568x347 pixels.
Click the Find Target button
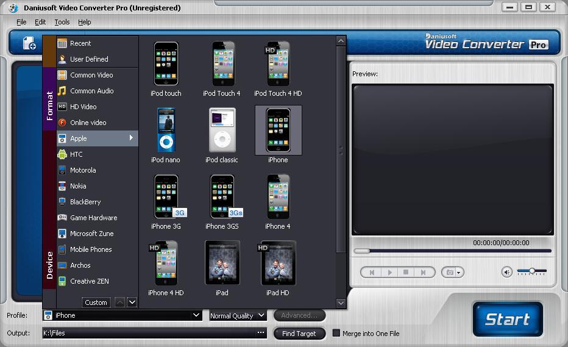(x=299, y=334)
